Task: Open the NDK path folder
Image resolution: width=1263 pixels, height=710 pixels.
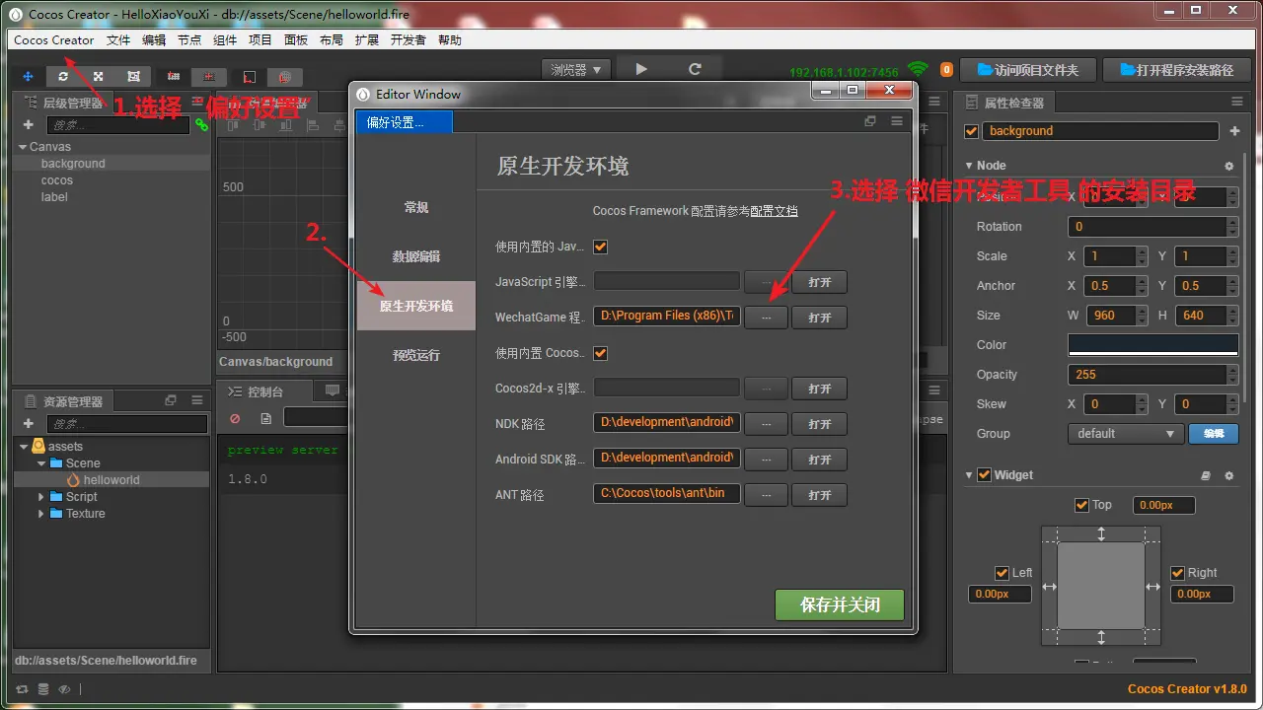Action: tap(820, 424)
